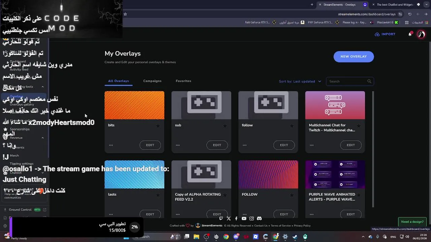431x242 pixels.
Task: Open Steam from the Windows taskbar
Action: 295,237
